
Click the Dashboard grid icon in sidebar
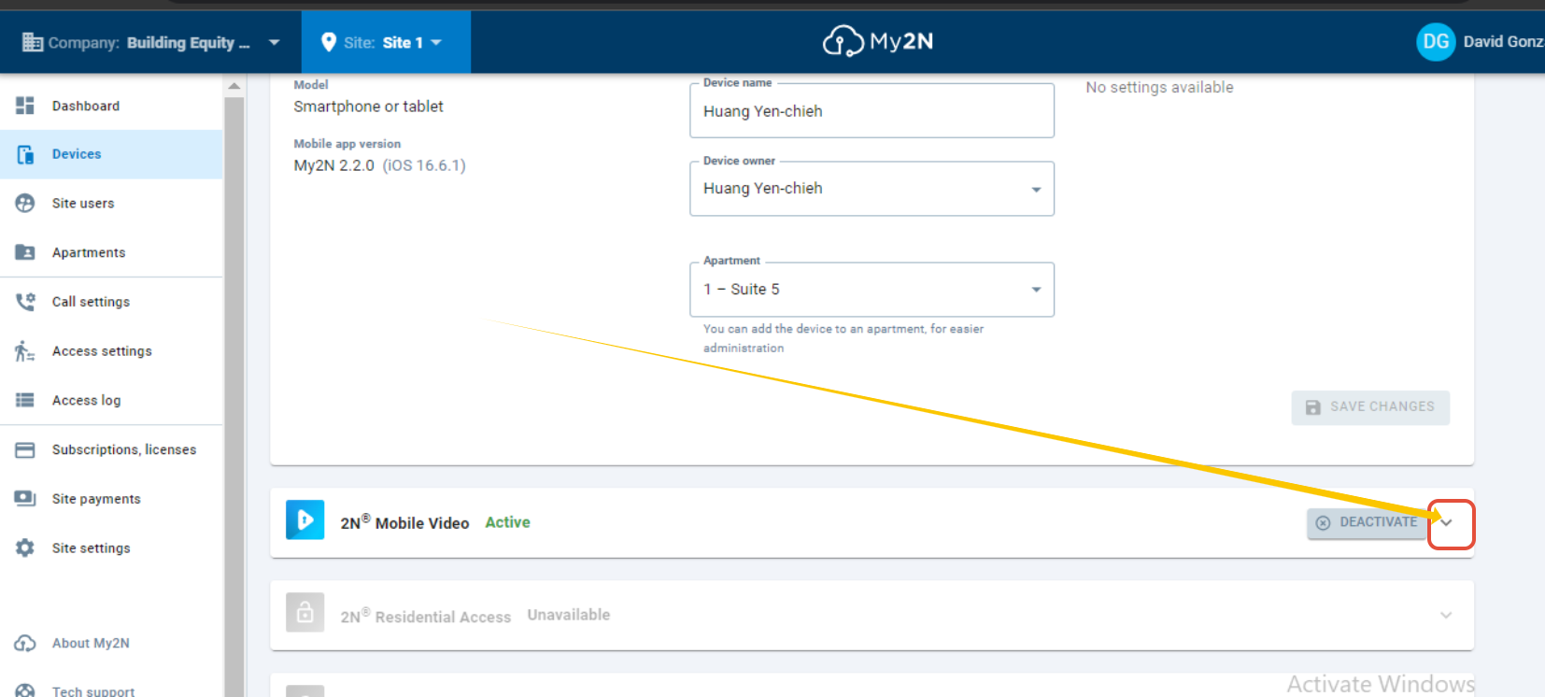pos(25,106)
